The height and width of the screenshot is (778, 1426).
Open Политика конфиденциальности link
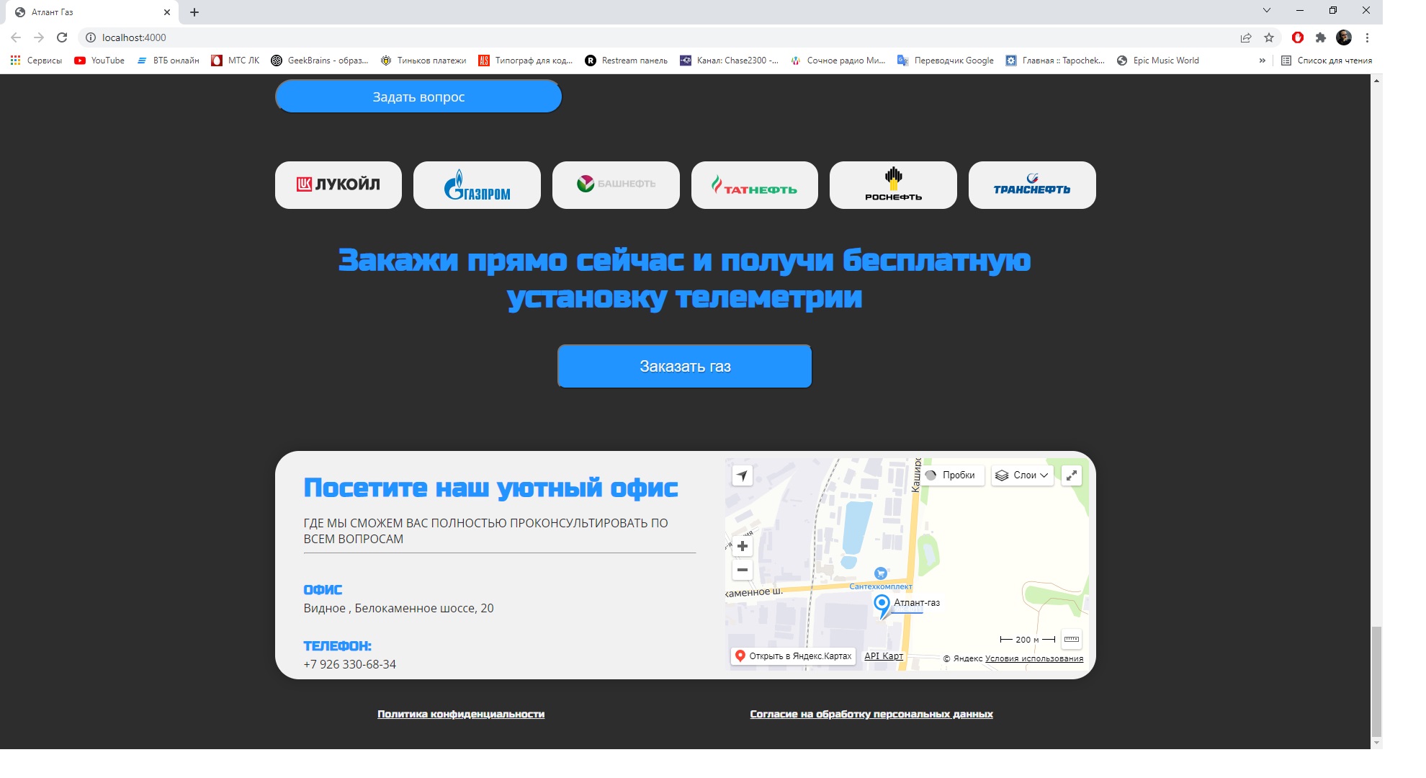pyautogui.click(x=461, y=714)
